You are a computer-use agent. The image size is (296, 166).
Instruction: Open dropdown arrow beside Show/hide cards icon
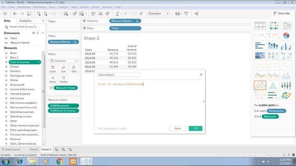pyautogui.click(x=181, y=13)
